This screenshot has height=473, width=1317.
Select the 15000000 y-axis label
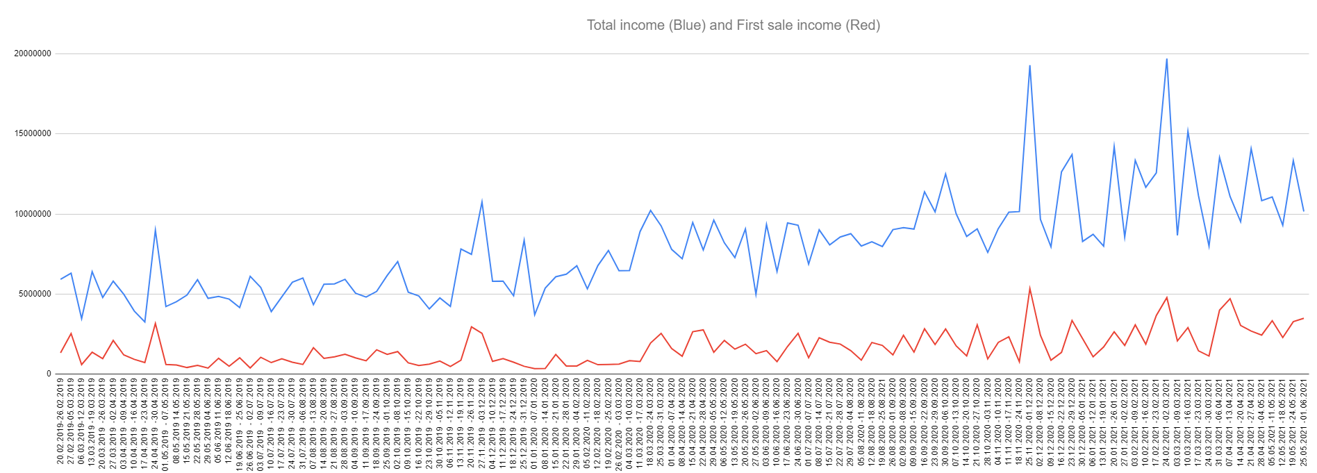pyautogui.click(x=33, y=133)
